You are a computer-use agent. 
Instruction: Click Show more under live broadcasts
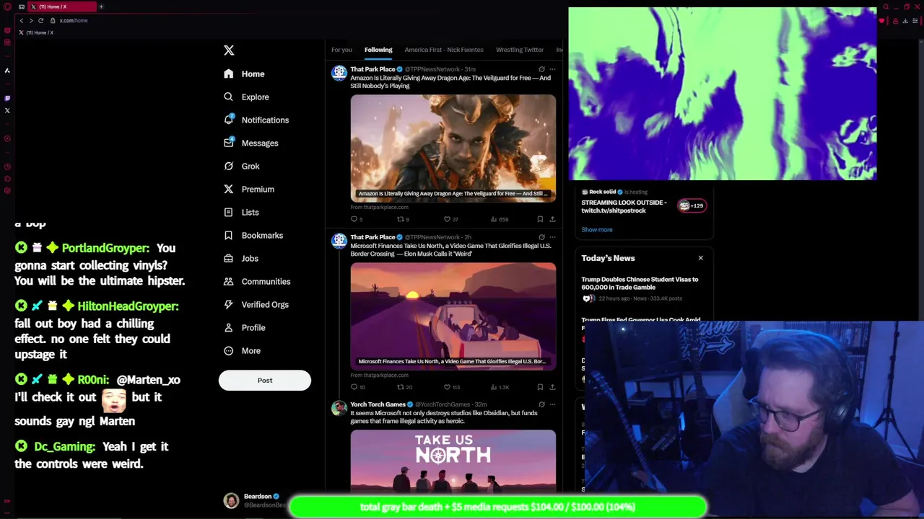click(597, 230)
